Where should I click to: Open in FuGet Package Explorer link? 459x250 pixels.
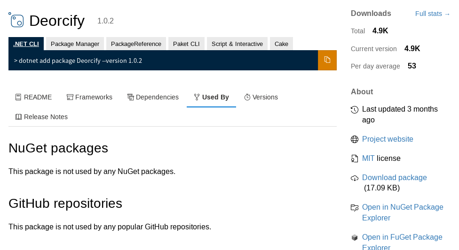pos(402,242)
